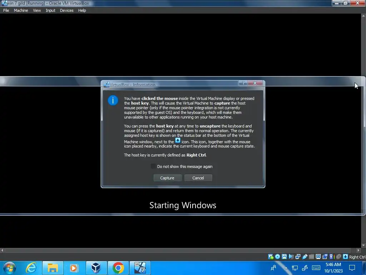Viewport: 366px width, 275px height.
Task: Click the recording status icon
Action: (325, 256)
